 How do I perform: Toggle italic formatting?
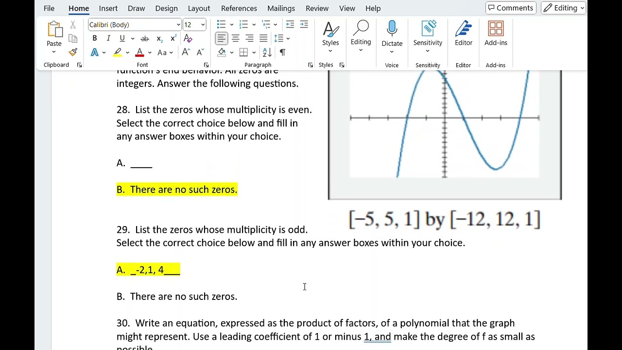click(108, 38)
